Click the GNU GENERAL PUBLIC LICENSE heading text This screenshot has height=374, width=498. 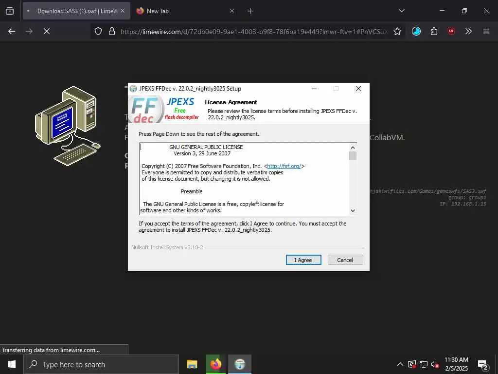[x=206, y=147]
